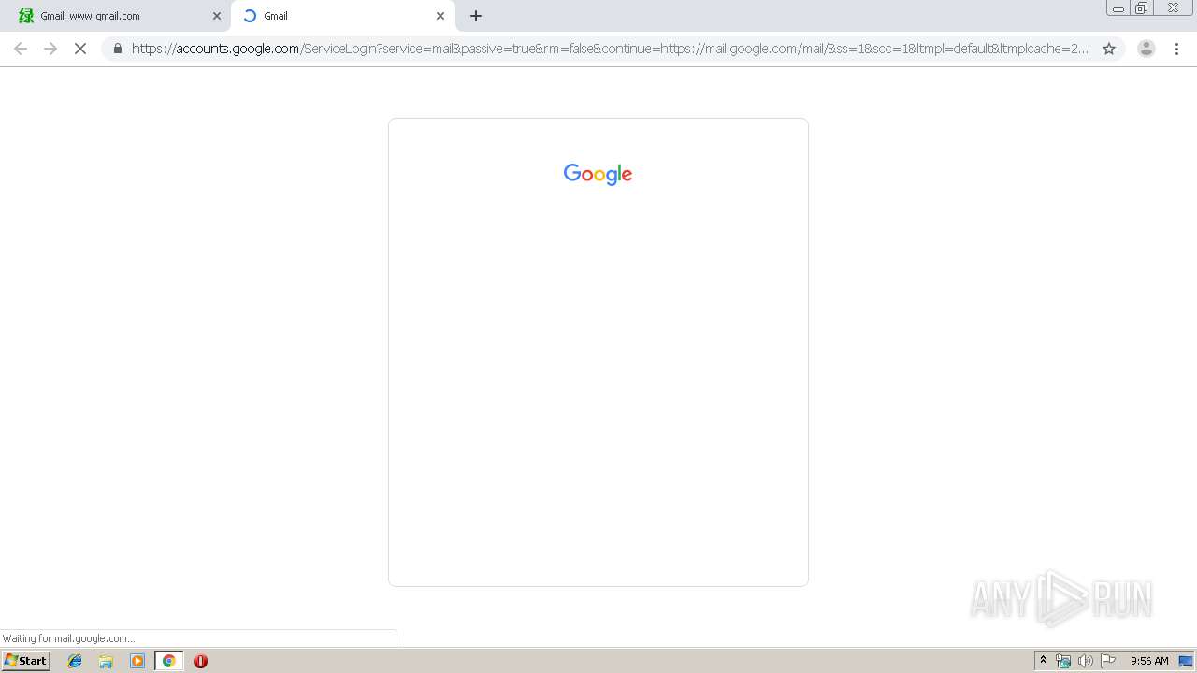This screenshot has width=1197, height=673.
Task: Open Chrome's three-dot menu
Action: coord(1176,49)
